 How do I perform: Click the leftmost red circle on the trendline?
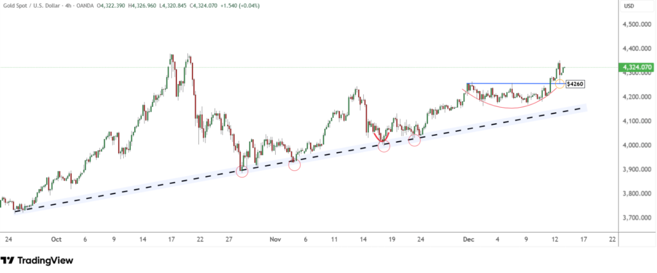pos(242,171)
